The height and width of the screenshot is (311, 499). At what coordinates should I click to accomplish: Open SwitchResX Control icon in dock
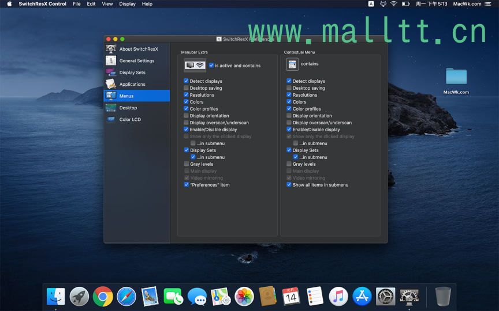coord(409,297)
